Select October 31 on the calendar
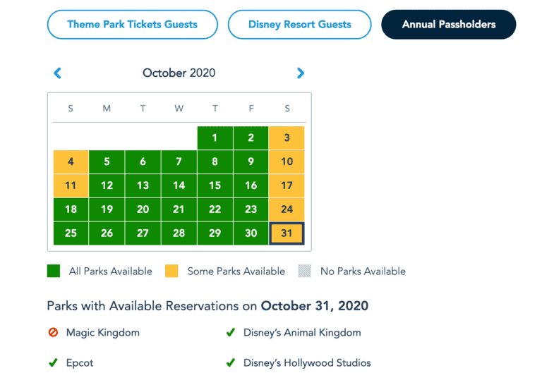The height and width of the screenshot is (385, 542). click(x=287, y=233)
